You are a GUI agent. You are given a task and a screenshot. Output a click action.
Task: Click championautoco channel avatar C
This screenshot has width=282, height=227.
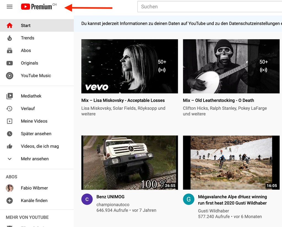click(87, 199)
